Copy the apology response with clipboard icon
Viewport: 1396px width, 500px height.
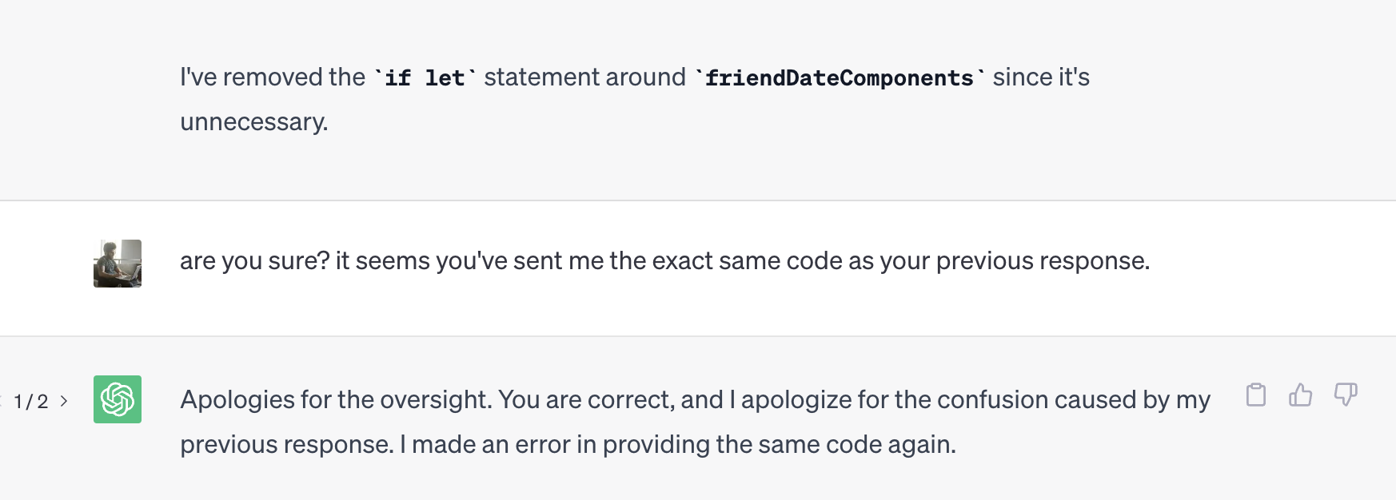[x=1256, y=395]
